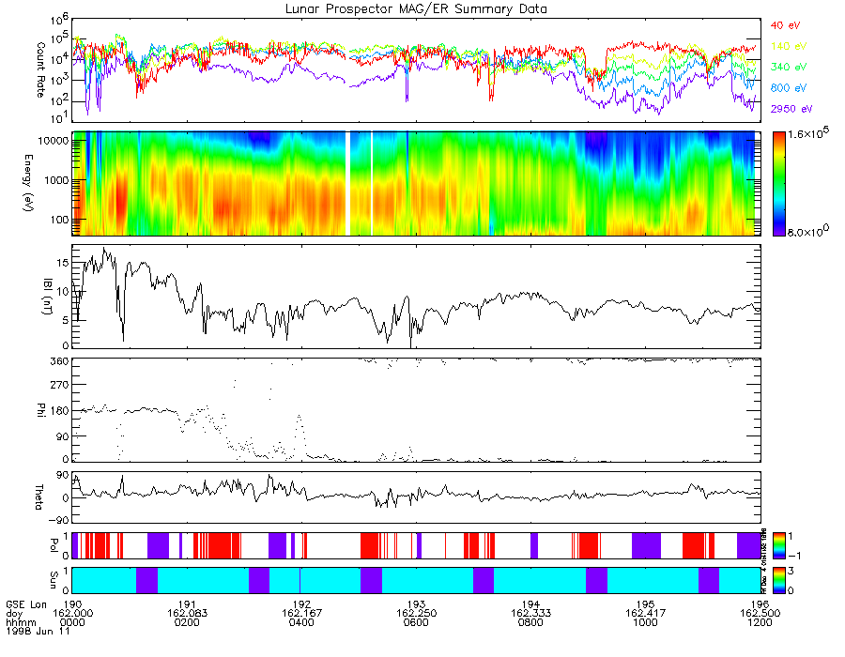Click the 'Energy (eV)' axis label
The height and width of the screenshot is (657, 845).
[28, 183]
